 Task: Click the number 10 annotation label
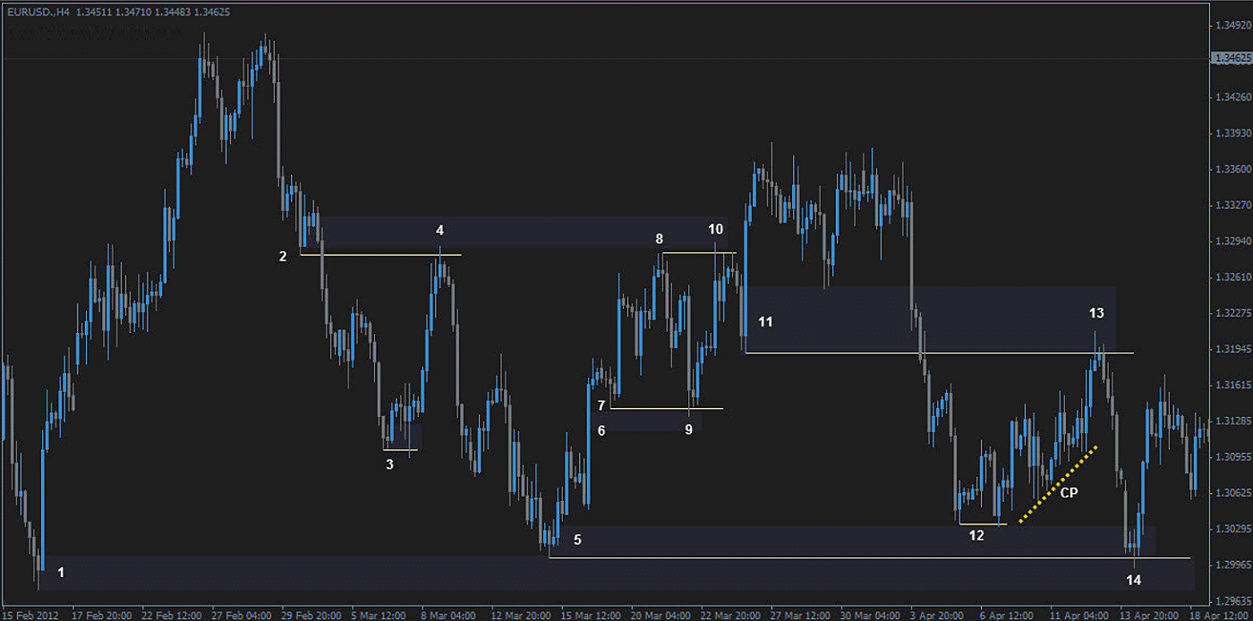point(715,229)
